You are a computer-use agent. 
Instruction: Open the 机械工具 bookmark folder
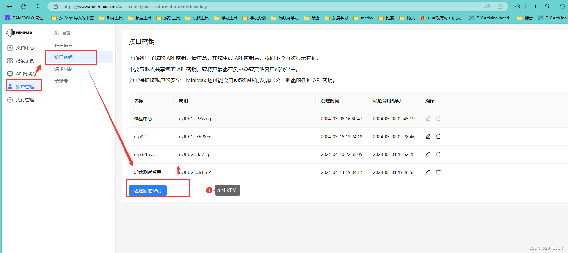click(197, 18)
